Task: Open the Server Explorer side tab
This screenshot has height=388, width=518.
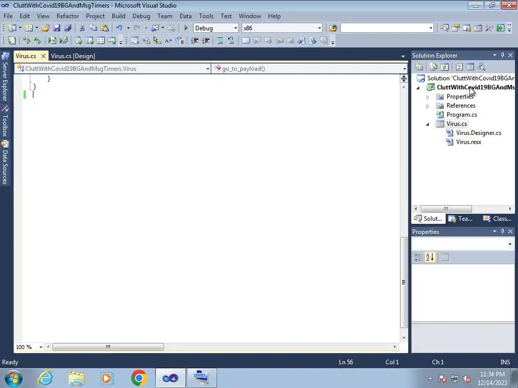Action: (5, 77)
